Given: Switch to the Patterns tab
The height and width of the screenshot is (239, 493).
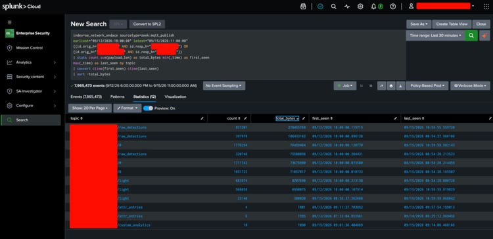Looking at the screenshot, I should (x=117, y=97).
